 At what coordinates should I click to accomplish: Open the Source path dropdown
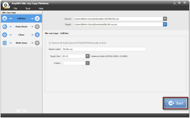click(x=165, y=19)
